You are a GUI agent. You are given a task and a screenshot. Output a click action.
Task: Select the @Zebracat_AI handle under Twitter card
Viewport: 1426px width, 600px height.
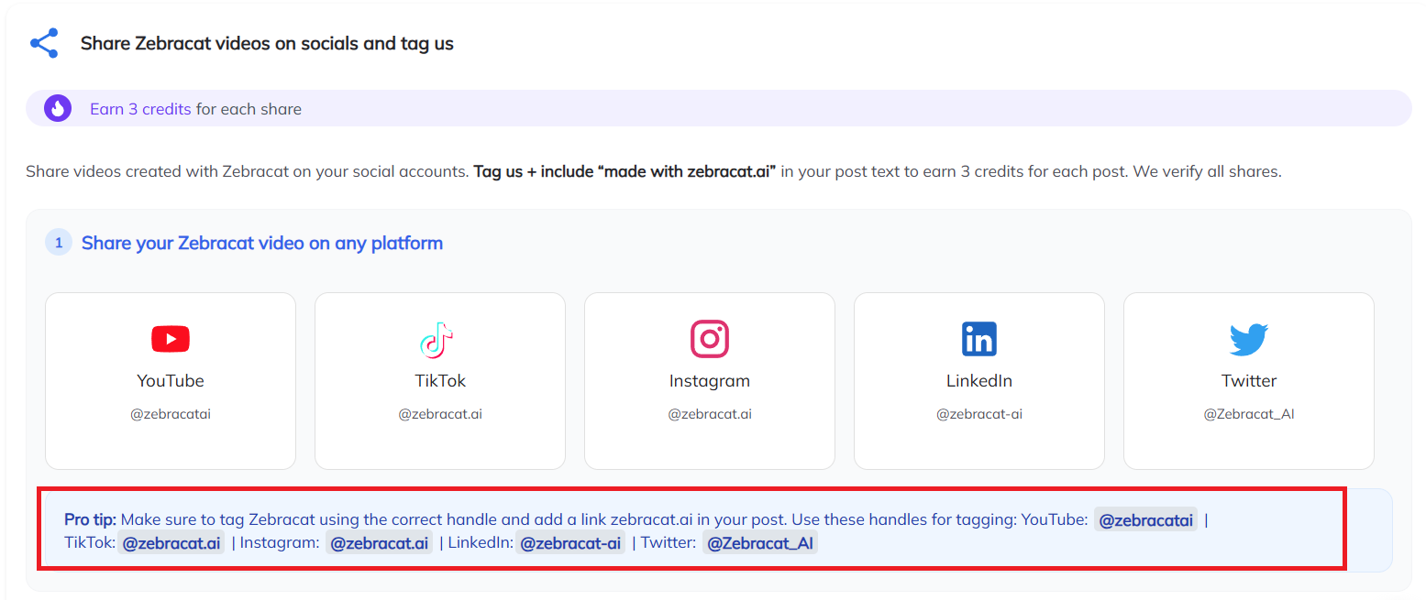(1249, 414)
